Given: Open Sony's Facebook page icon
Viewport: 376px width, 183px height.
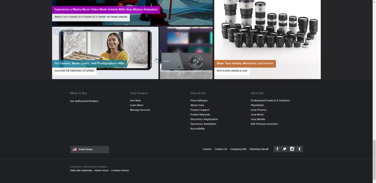Looking at the screenshot, I should click(277, 149).
